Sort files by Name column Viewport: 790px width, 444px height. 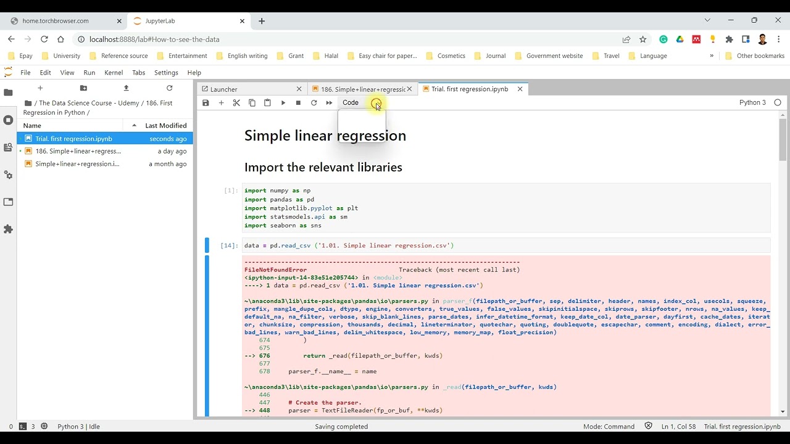coord(70,126)
